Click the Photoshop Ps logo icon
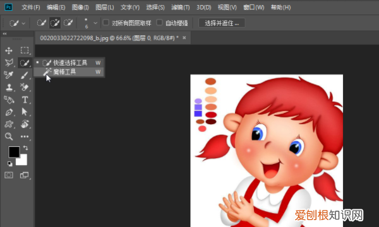Screen dimensions: 379x227 [x=8, y=7]
